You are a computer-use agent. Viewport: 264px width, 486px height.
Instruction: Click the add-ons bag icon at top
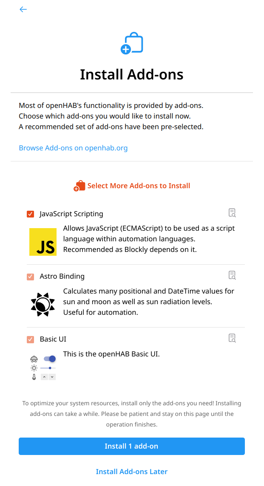132,43
